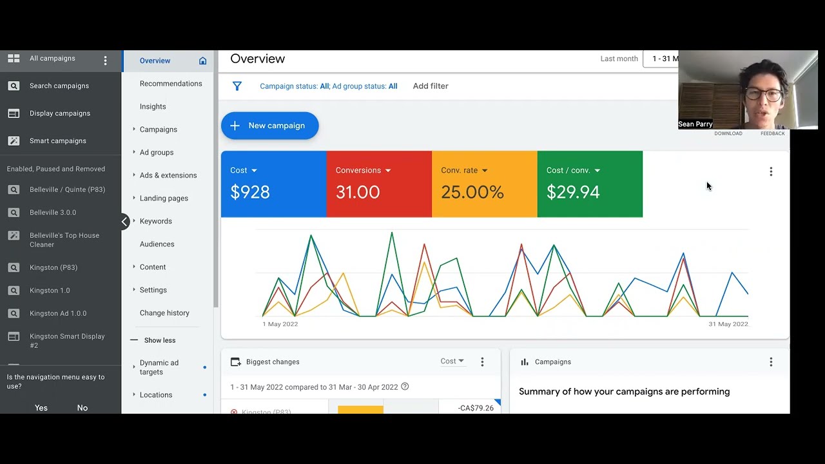Open the Overview page

coord(155,61)
